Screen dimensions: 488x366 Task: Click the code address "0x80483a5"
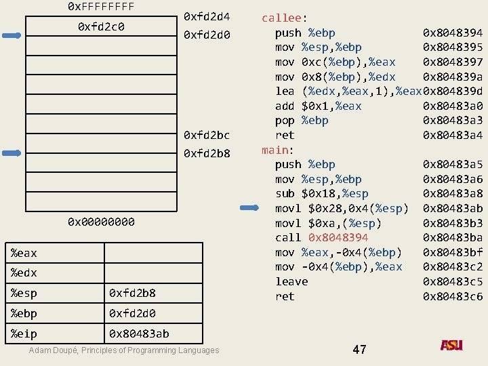click(x=453, y=164)
